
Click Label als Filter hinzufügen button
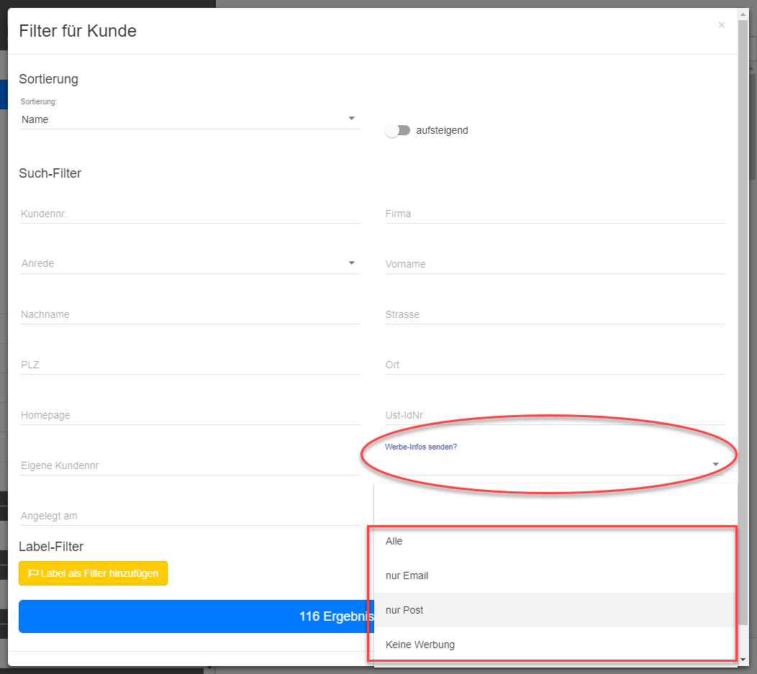point(93,573)
